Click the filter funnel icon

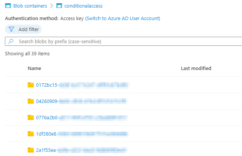[x=11, y=30]
